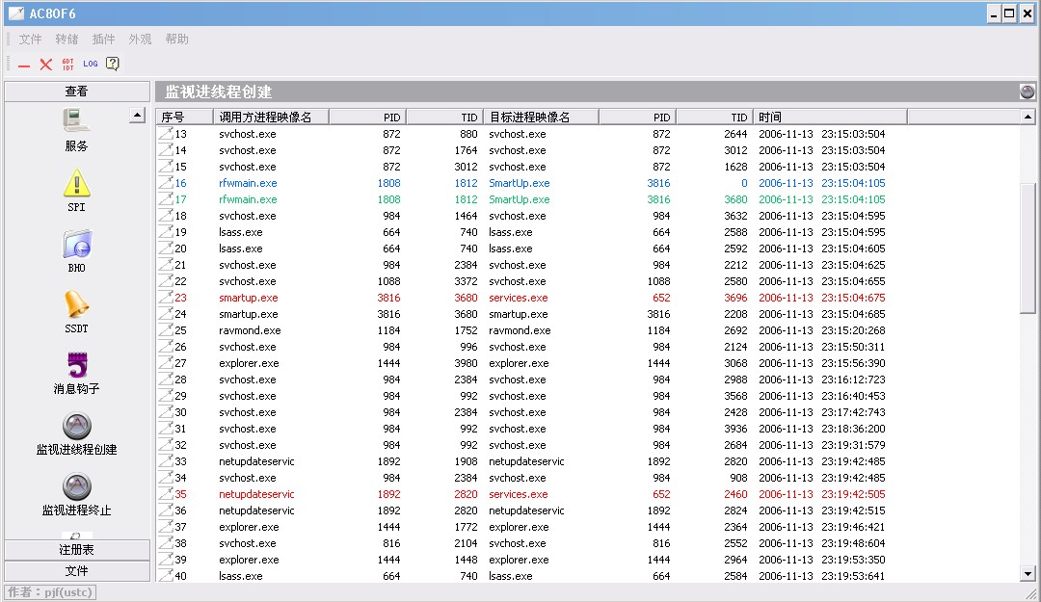Open the LOG toolbar icon

(x=91, y=64)
